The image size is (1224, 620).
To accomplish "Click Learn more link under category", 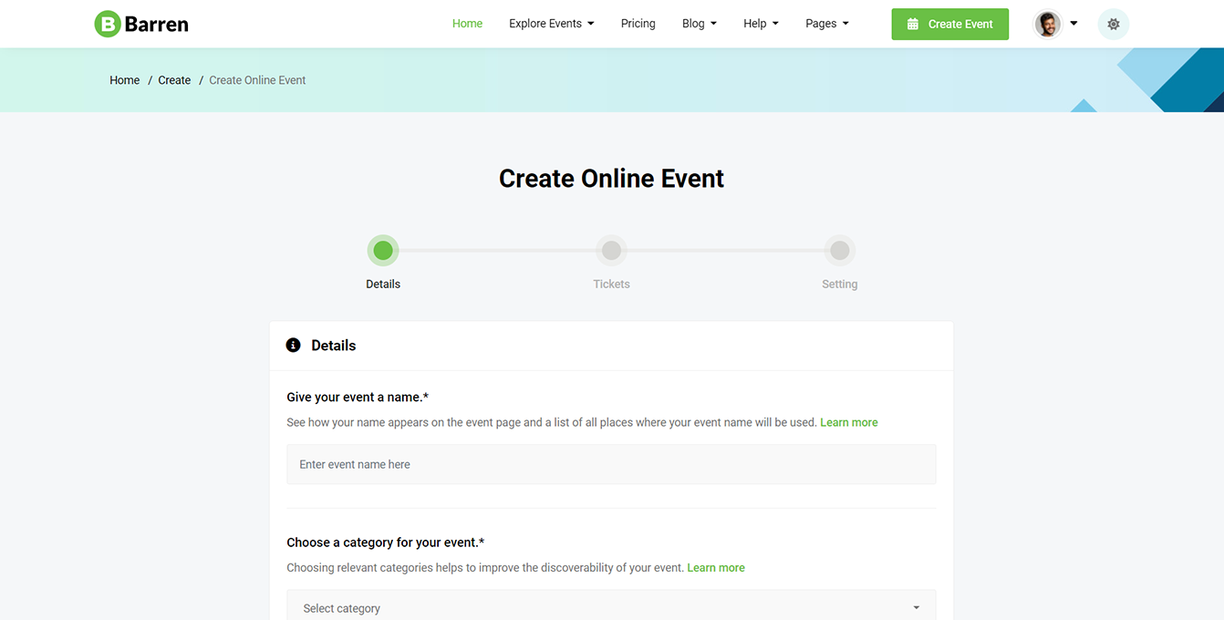I will 715,567.
